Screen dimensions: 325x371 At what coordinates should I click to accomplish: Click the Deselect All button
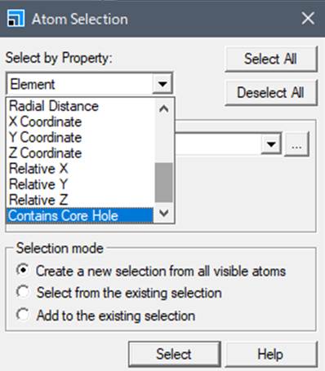[271, 92]
